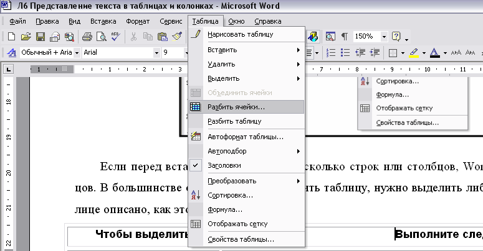Choose Сортировка... in Таблица menu
483x251 pixels.
[246, 195]
